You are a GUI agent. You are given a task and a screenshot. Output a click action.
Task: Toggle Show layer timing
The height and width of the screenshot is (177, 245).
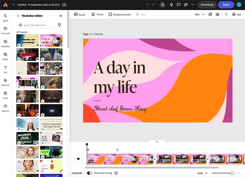click(x=89, y=173)
